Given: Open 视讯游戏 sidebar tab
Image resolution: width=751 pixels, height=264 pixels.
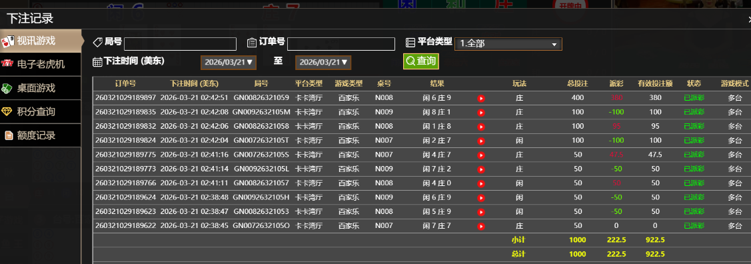Looking at the screenshot, I should 40,41.
